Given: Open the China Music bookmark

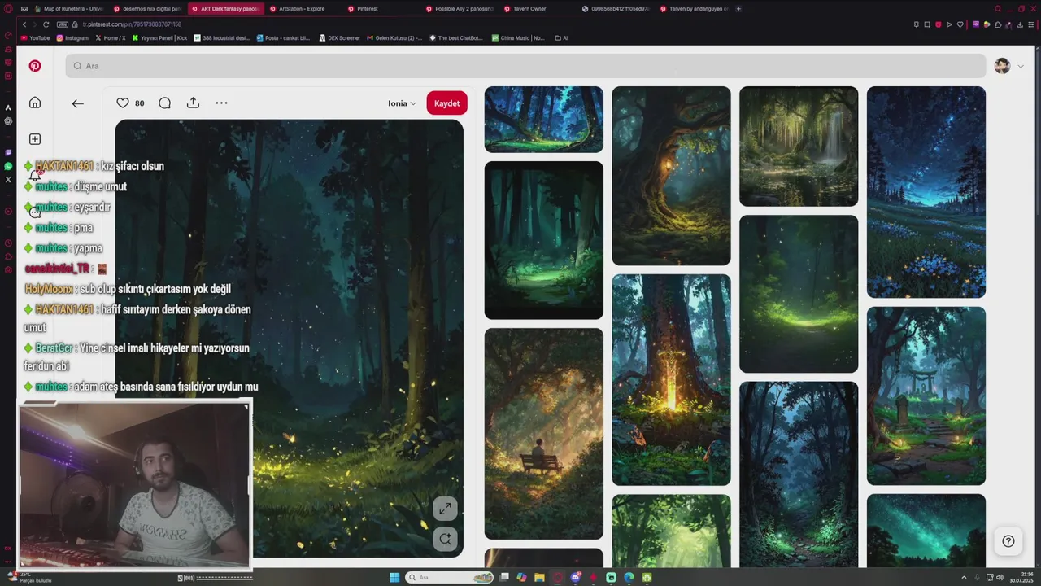Looking at the screenshot, I should pos(518,38).
